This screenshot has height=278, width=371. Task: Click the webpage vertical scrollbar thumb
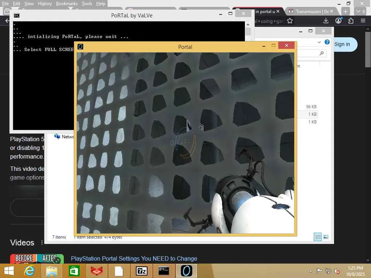(x=368, y=50)
